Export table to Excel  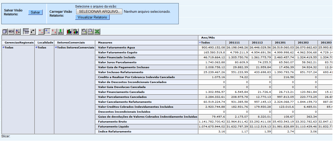pyautogui.click(x=97, y=31)
